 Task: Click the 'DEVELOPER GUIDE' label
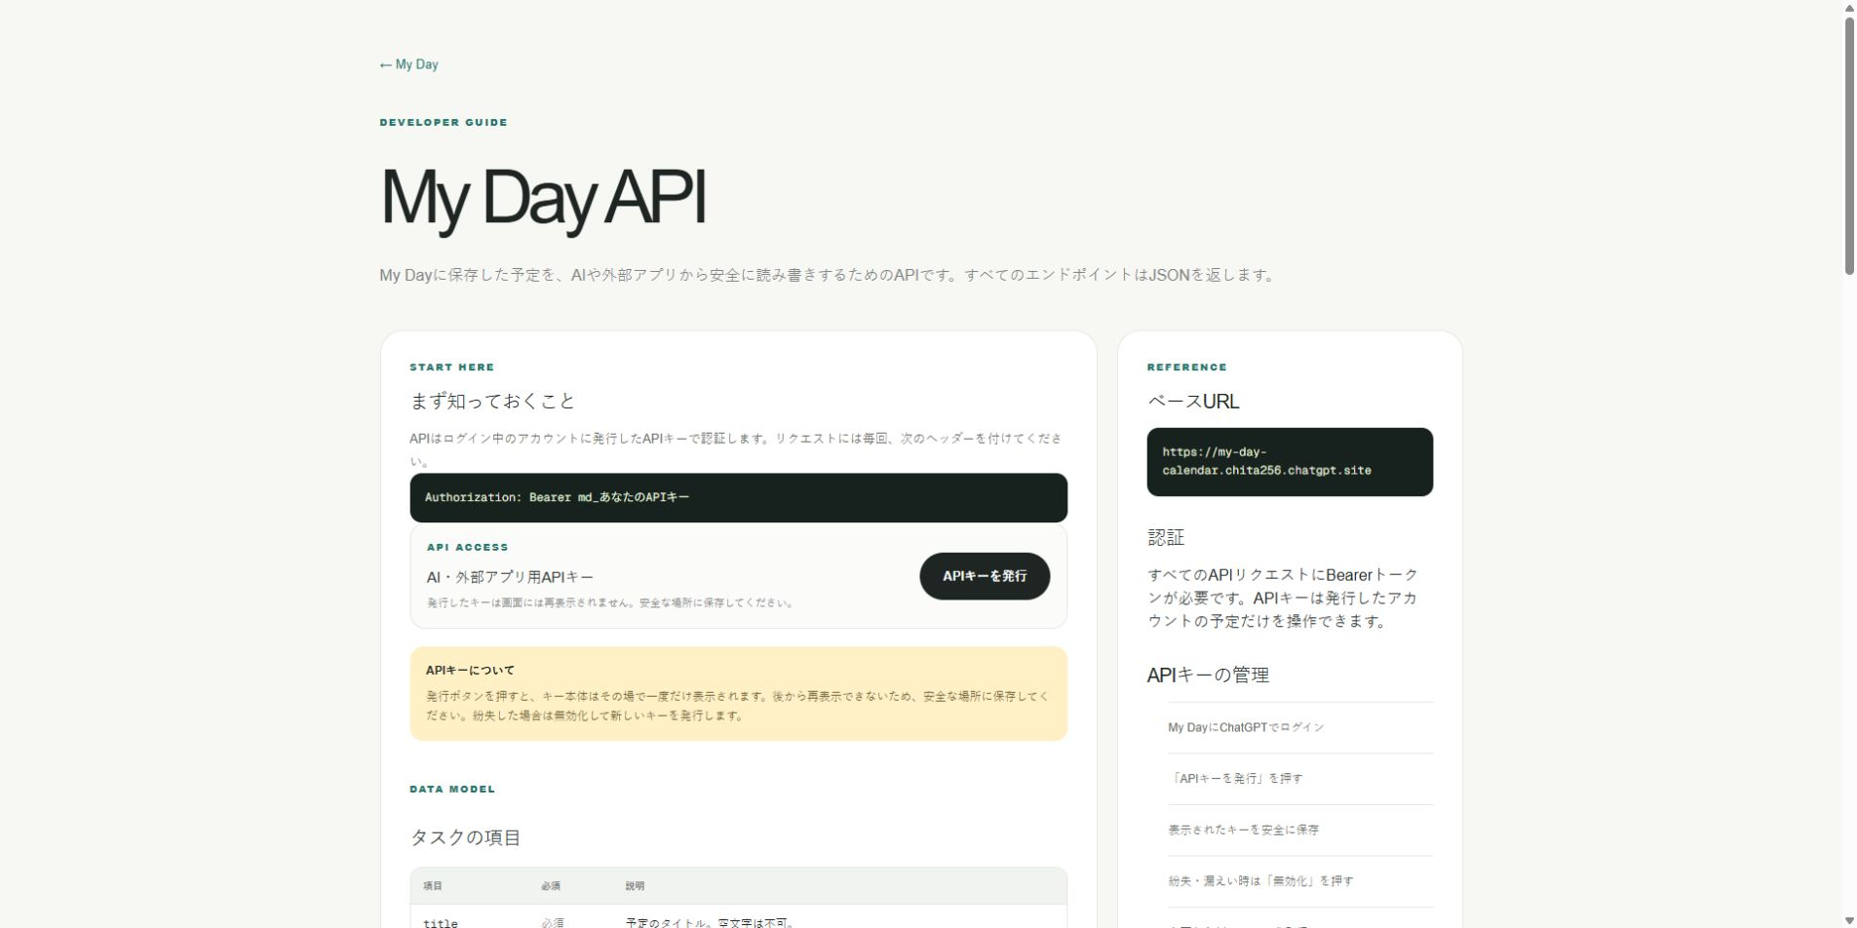point(444,122)
